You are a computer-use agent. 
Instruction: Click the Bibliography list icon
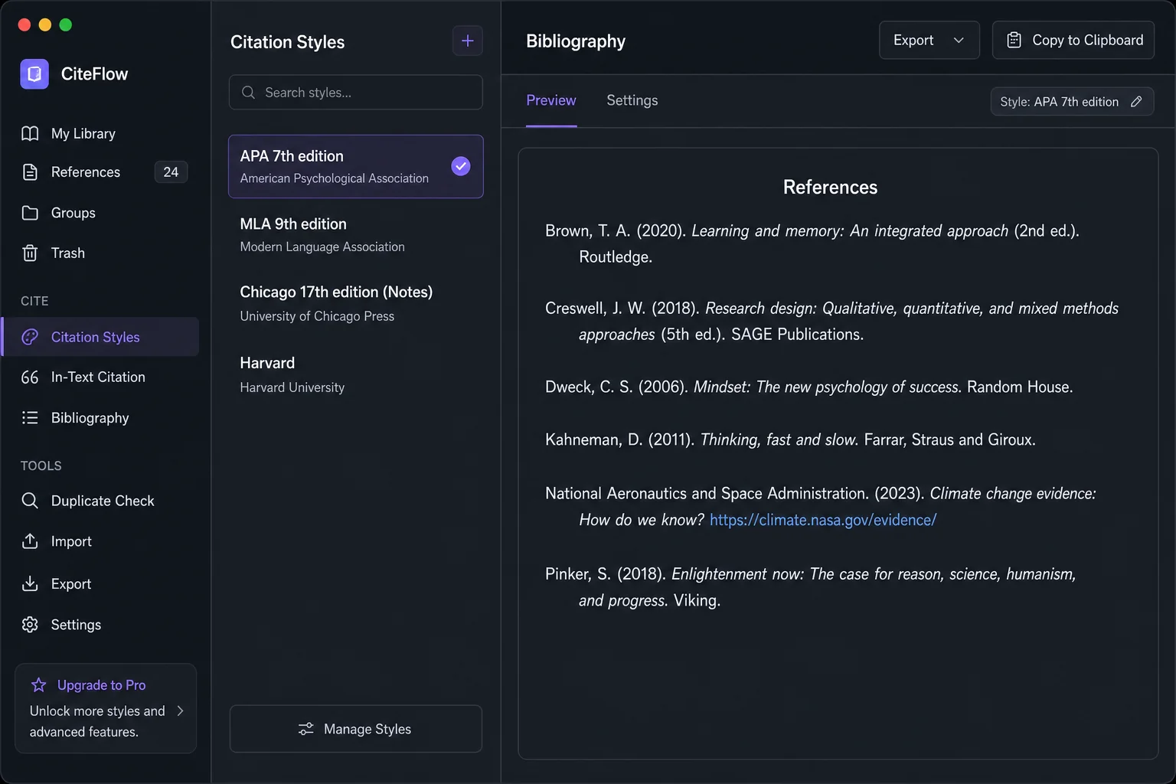pyautogui.click(x=30, y=418)
